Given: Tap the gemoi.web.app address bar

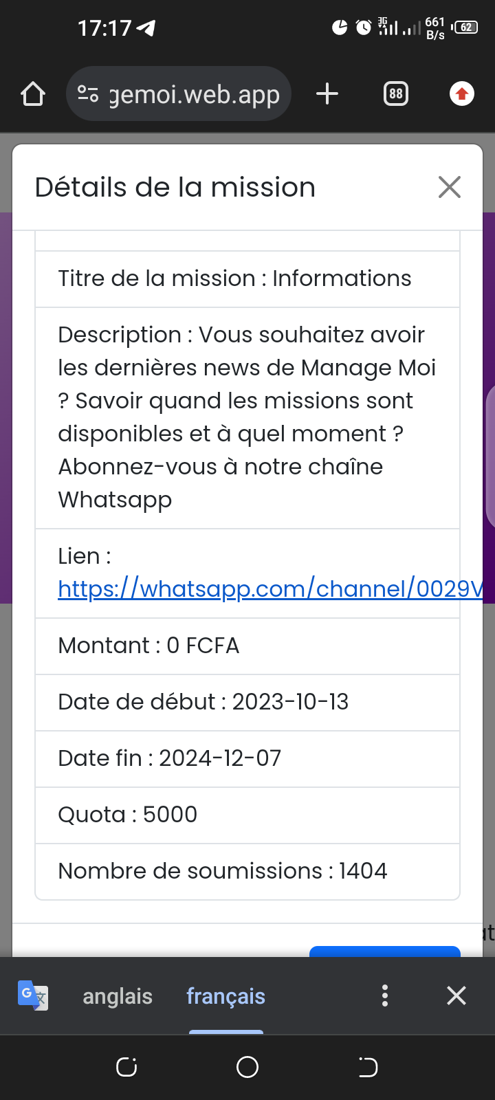Looking at the screenshot, I should tap(195, 94).
